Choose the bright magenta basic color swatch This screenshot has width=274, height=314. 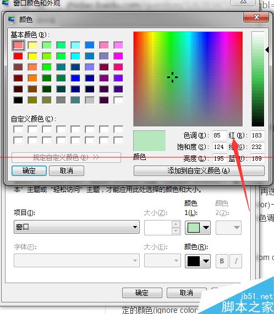point(118,56)
